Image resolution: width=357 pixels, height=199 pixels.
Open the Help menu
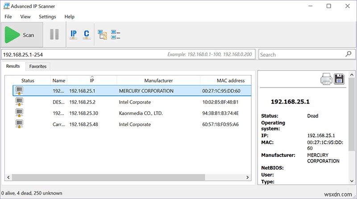pyautogui.click(x=70, y=17)
